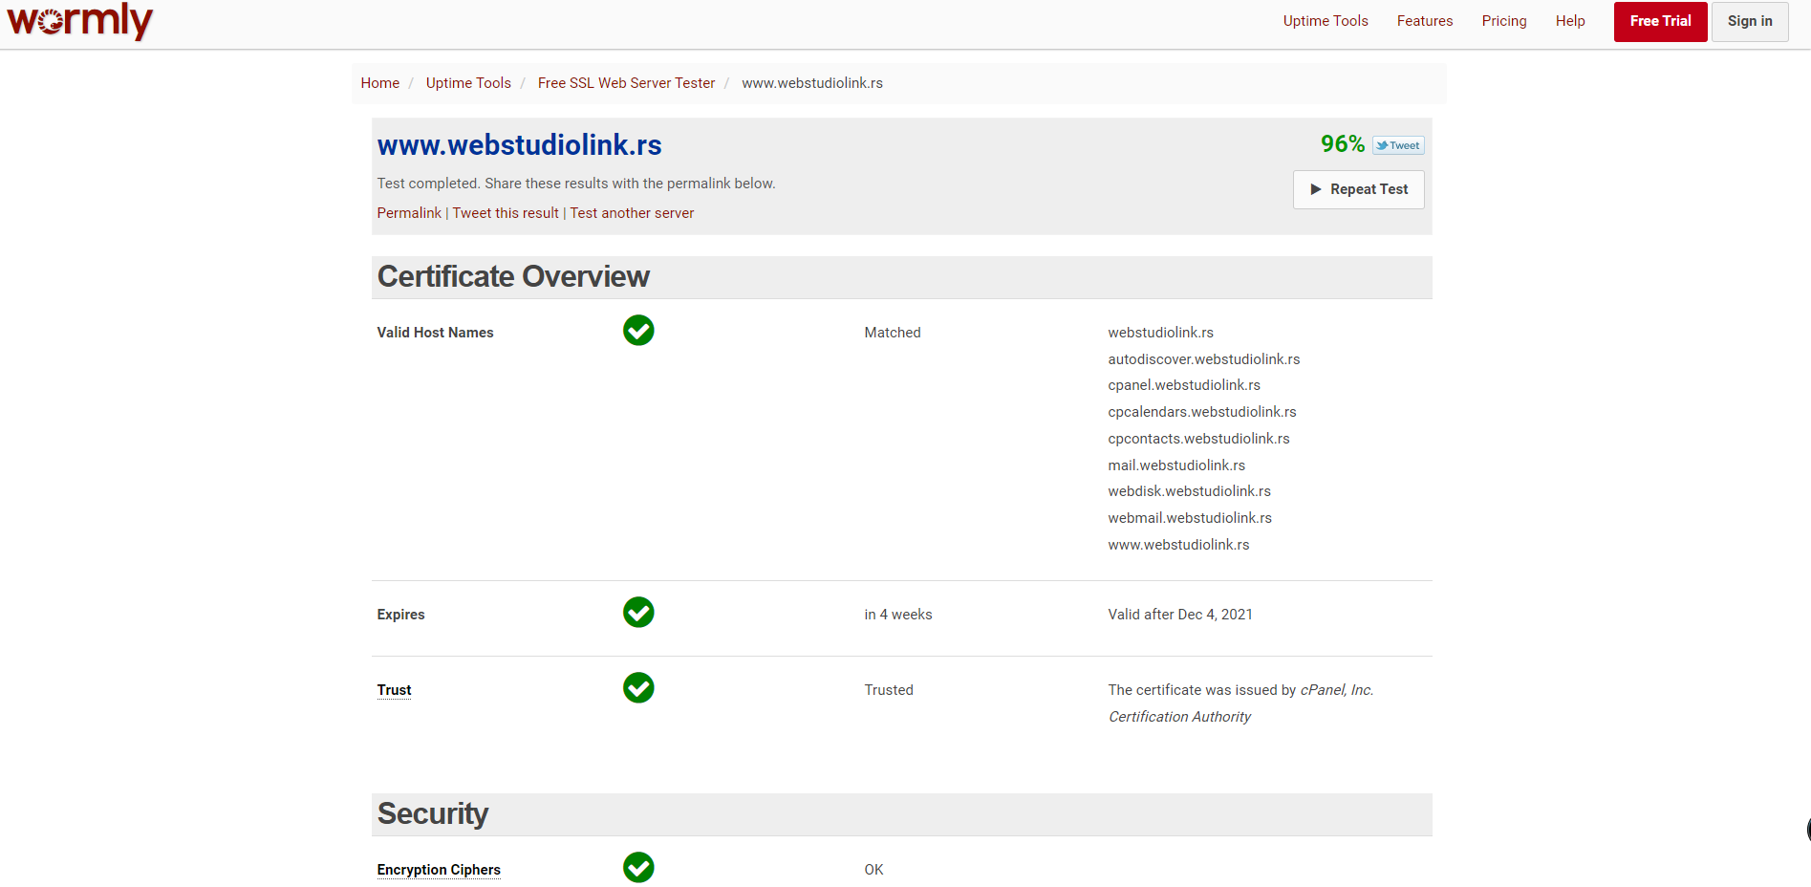Start a Free Trial
Image resolution: width=1811 pixels, height=887 pixels.
[1661, 21]
